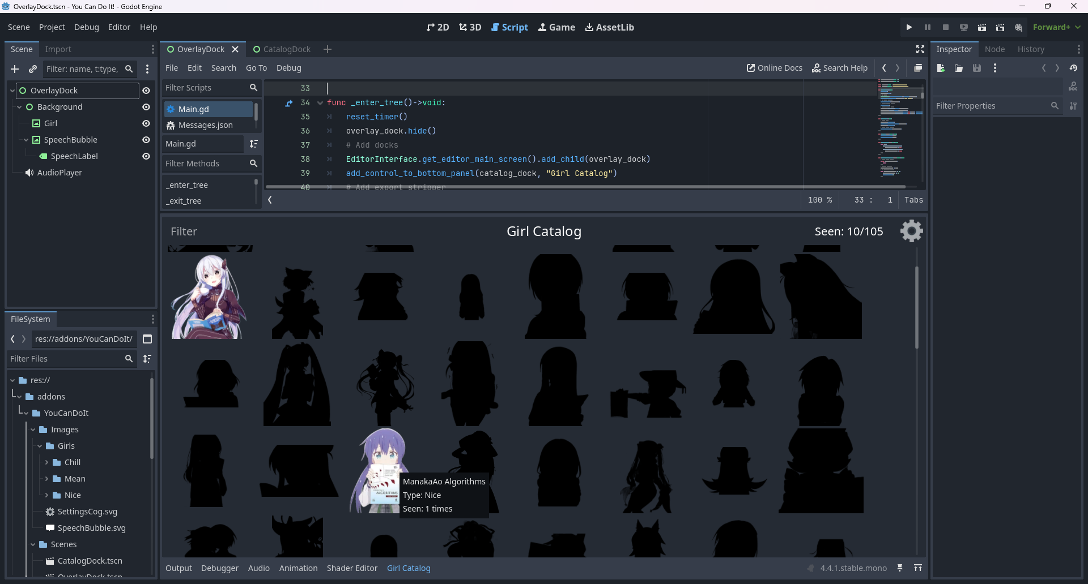Toggle Background node visibility eye

coord(146,107)
